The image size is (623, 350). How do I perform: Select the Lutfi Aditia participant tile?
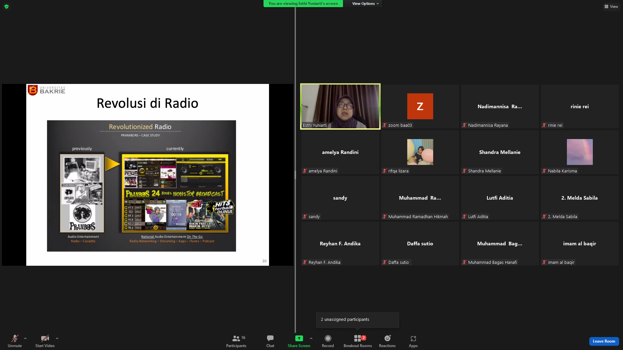tap(500, 198)
